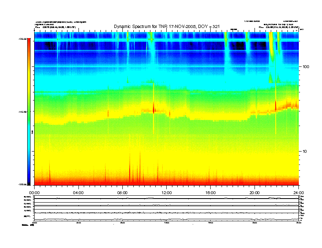Click the "08:00" time axis label
This screenshot has width=322, height=248.
coord(122,193)
